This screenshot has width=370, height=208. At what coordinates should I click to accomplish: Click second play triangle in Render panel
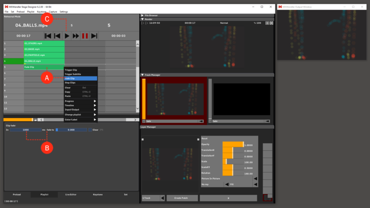(x=146, y=23)
